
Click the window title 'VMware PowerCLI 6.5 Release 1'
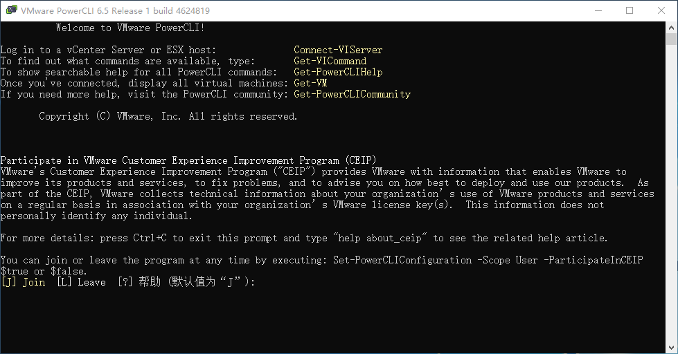pyautogui.click(x=115, y=11)
